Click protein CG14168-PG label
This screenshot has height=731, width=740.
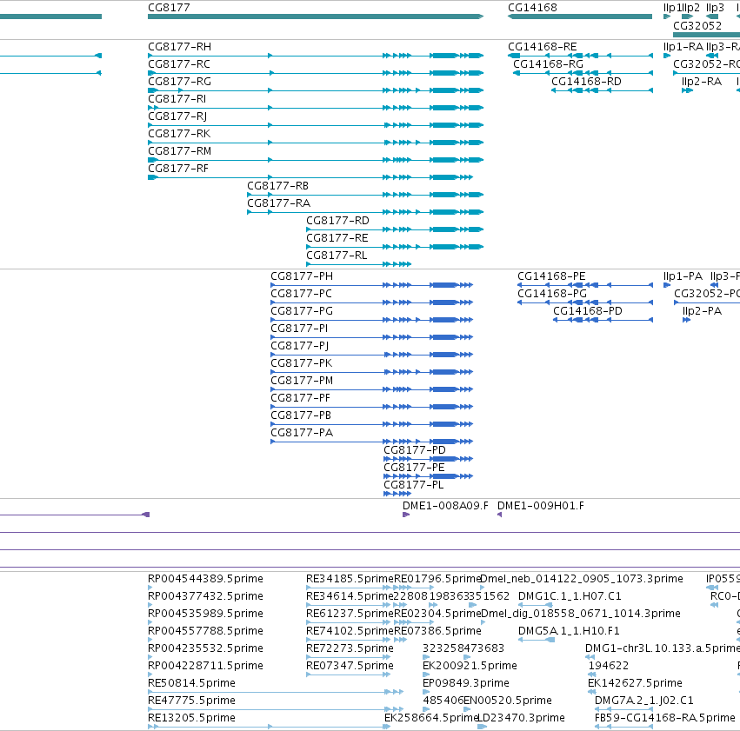(551, 294)
